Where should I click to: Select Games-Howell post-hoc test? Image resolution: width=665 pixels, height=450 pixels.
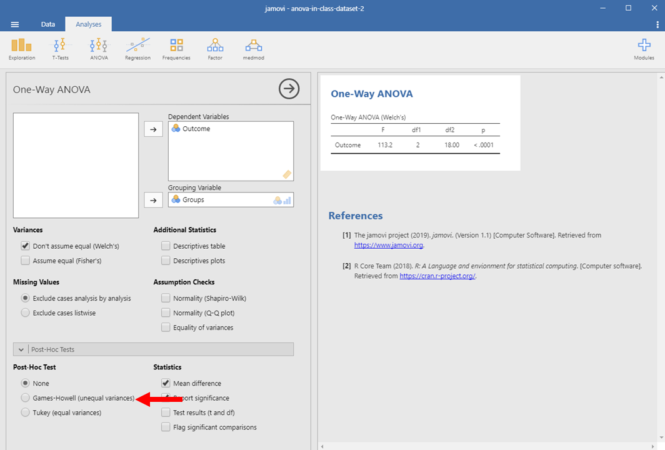[x=26, y=398]
